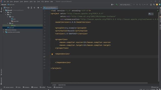The width and height of the screenshot is (161, 90).
Task: Open Database right side tool window
Action: 160,10
